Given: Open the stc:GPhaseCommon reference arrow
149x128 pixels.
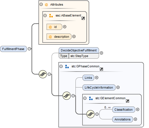Looking at the screenshot, I should pyautogui.click(x=101, y=69).
